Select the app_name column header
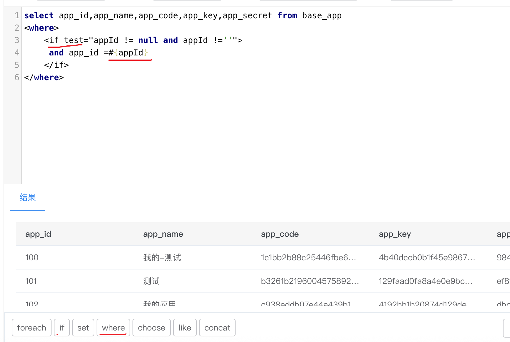 pos(163,234)
